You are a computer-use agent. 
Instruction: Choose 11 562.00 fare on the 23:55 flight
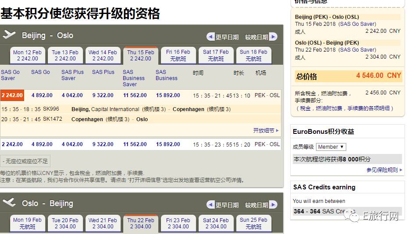click(135, 144)
